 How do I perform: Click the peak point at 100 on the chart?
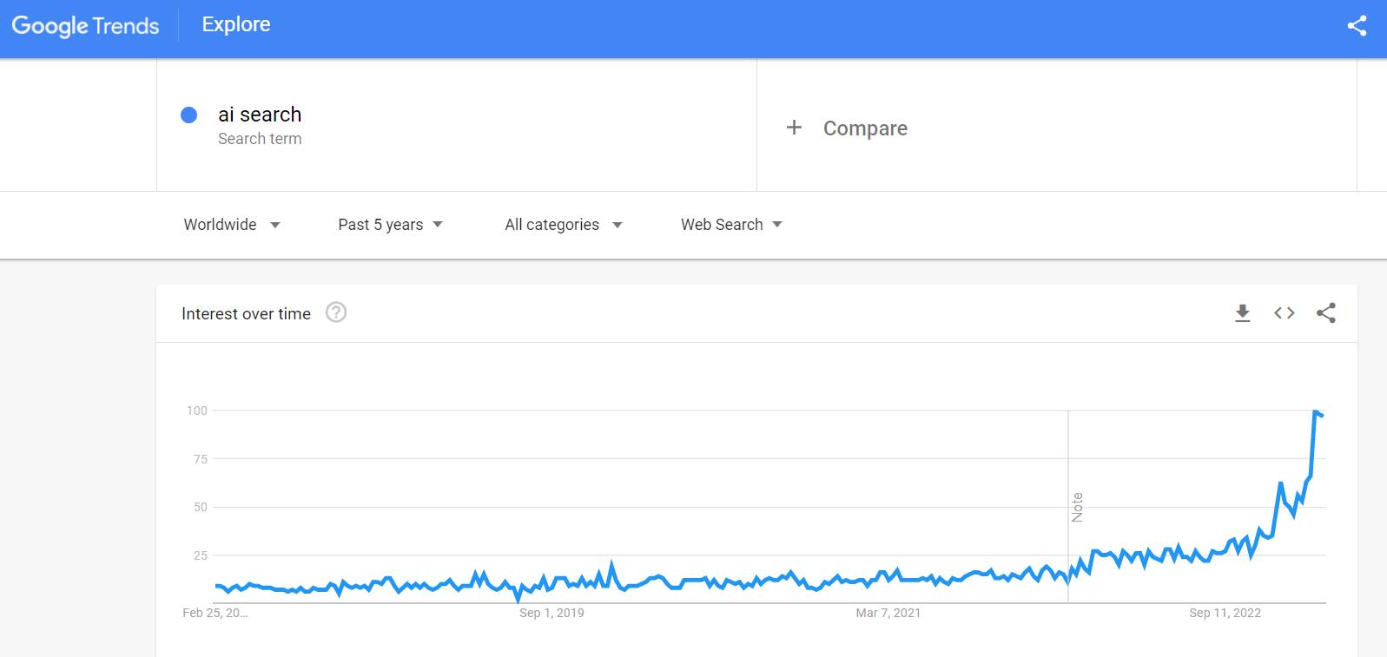tap(1316, 411)
